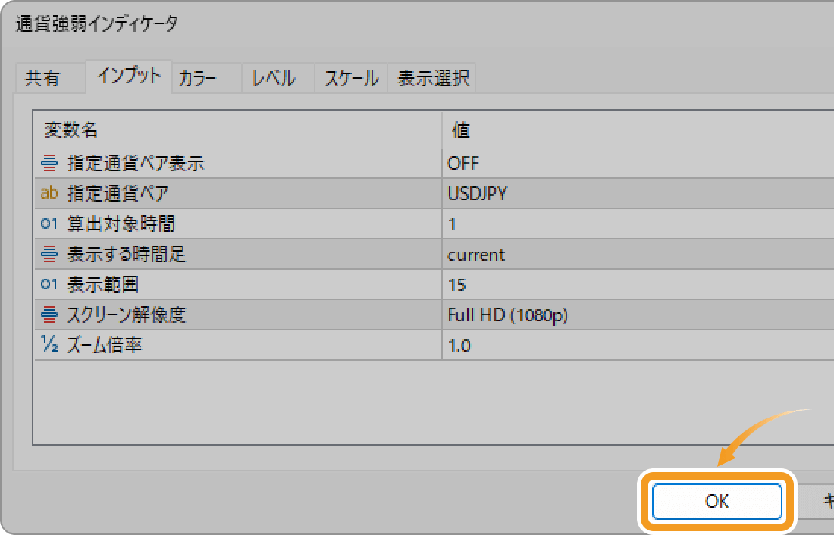
Task: Click the enum icon beside 指定通貨ペア表示
Action: [49, 163]
